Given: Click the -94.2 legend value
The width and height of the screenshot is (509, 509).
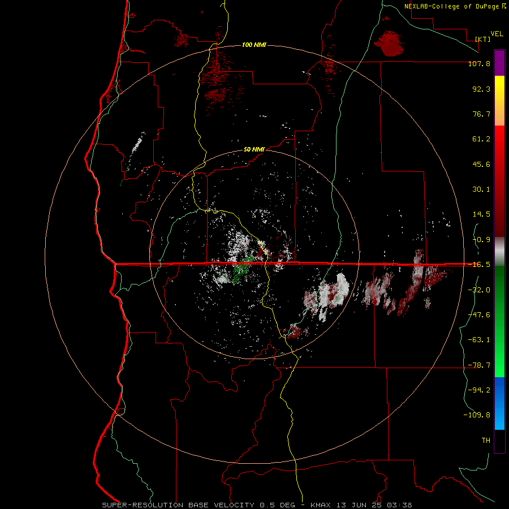Looking at the screenshot, I should pyautogui.click(x=479, y=390).
